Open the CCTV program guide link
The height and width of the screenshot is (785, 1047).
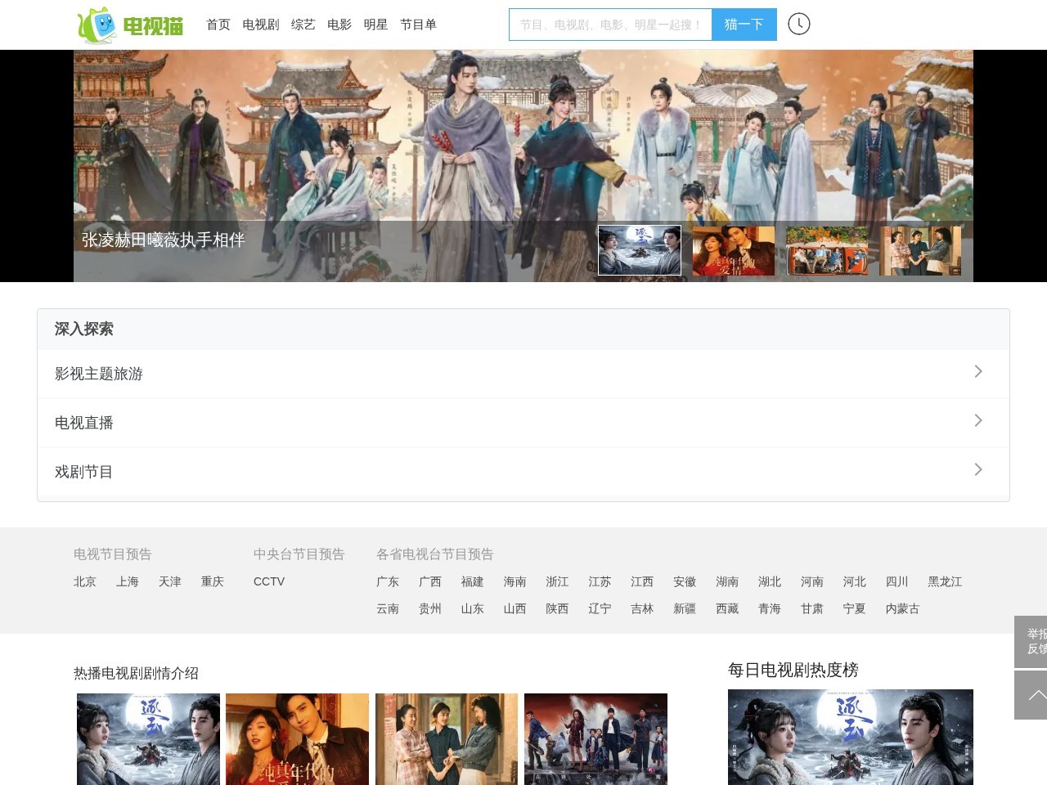click(x=268, y=581)
